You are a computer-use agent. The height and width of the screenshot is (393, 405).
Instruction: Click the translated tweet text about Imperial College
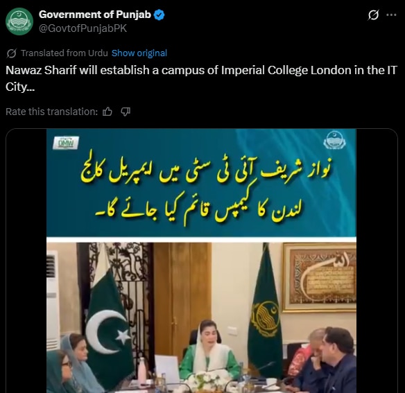coord(201,78)
